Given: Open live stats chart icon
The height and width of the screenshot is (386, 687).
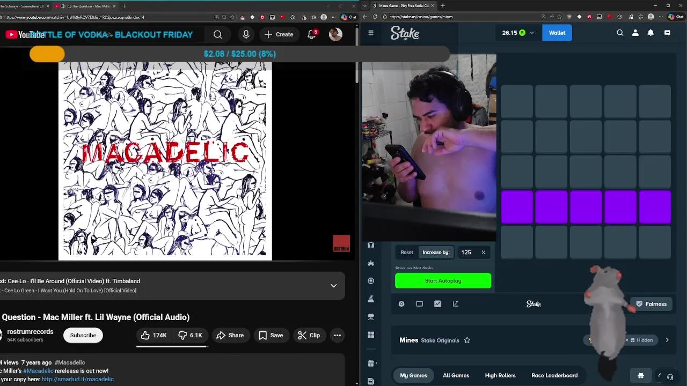Looking at the screenshot, I should pyautogui.click(x=437, y=304).
